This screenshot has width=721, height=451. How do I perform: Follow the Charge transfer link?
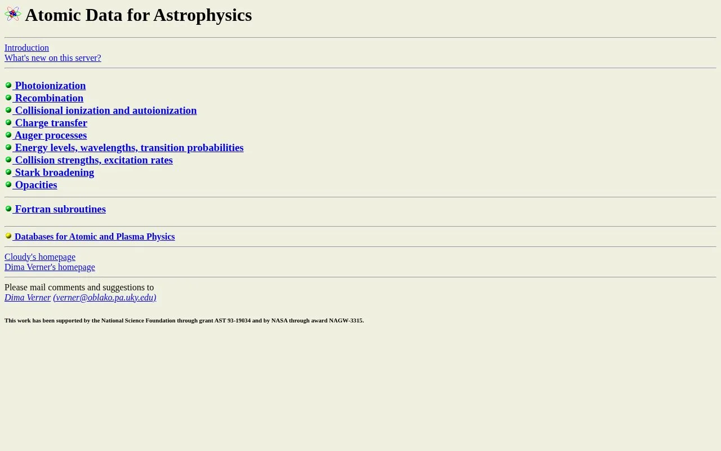coord(51,123)
